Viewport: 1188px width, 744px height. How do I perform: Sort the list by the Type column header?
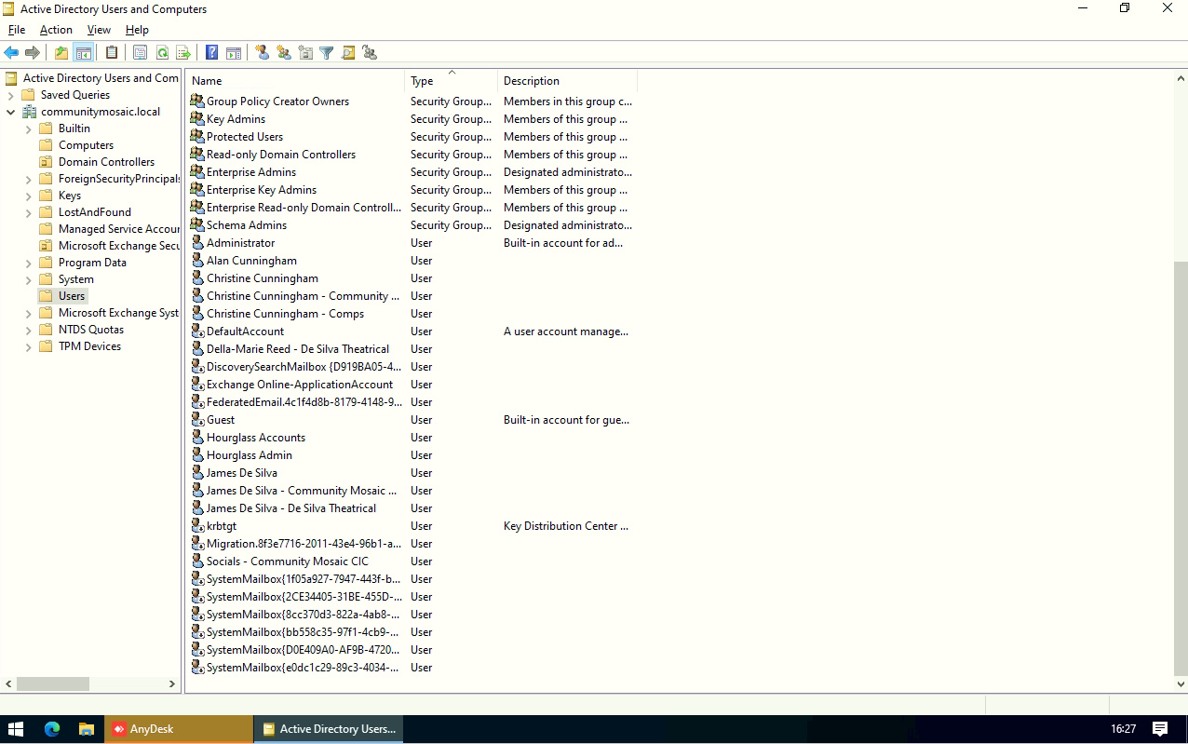(452, 81)
